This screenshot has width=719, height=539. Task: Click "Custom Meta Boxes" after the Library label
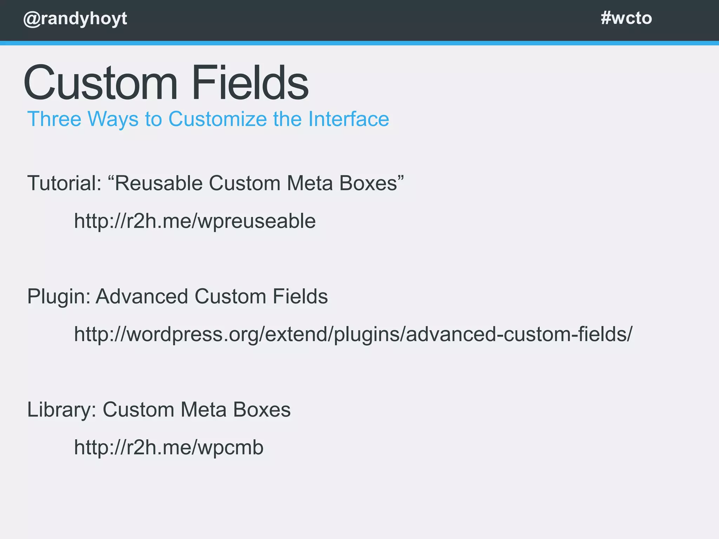coord(197,410)
